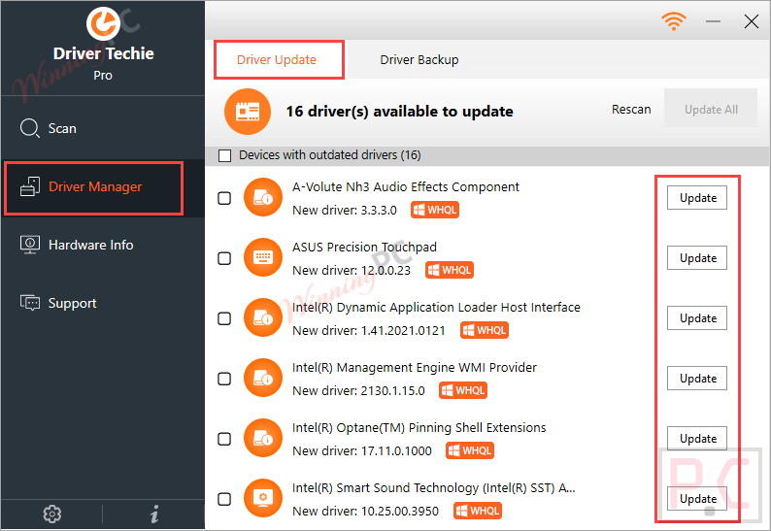Click WHQL badge for A-Volute driver 3.3.3.0
771x531 pixels.
[x=435, y=210]
